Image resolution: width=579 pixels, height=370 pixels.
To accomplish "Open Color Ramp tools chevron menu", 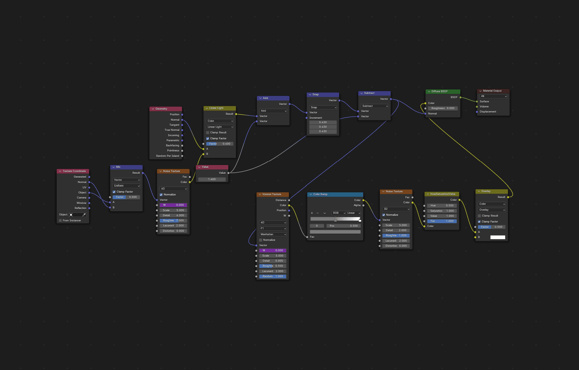I will [324, 213].
